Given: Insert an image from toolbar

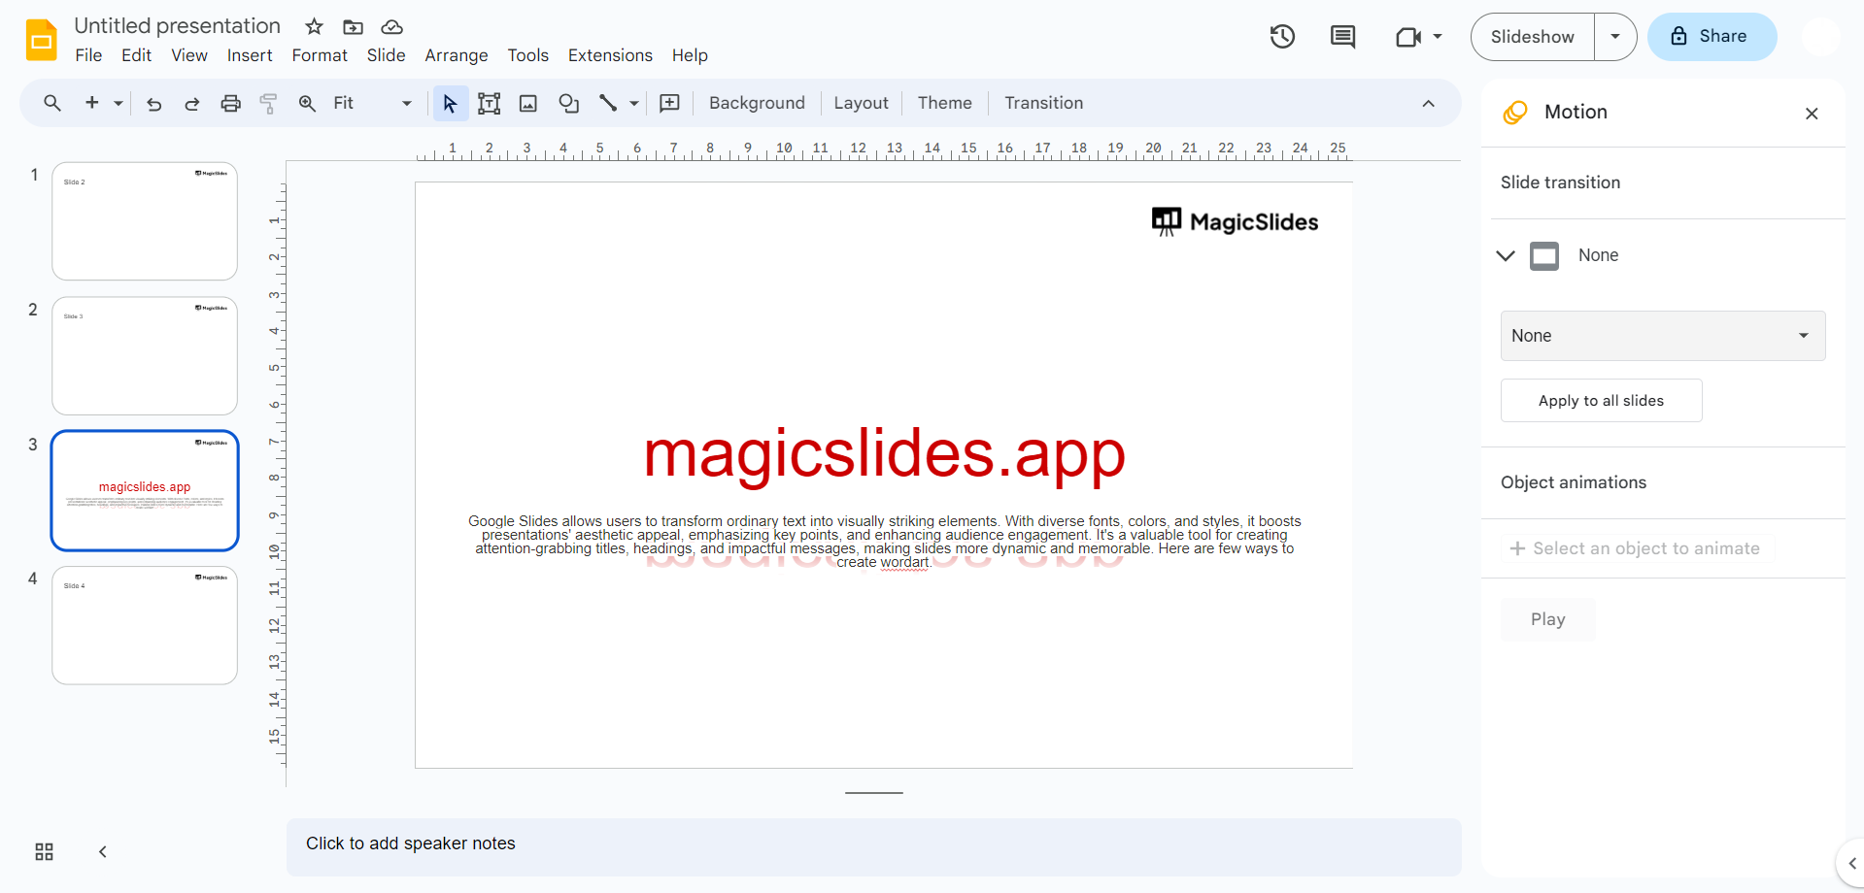Looking at the screenshot, I should point(528,103).
